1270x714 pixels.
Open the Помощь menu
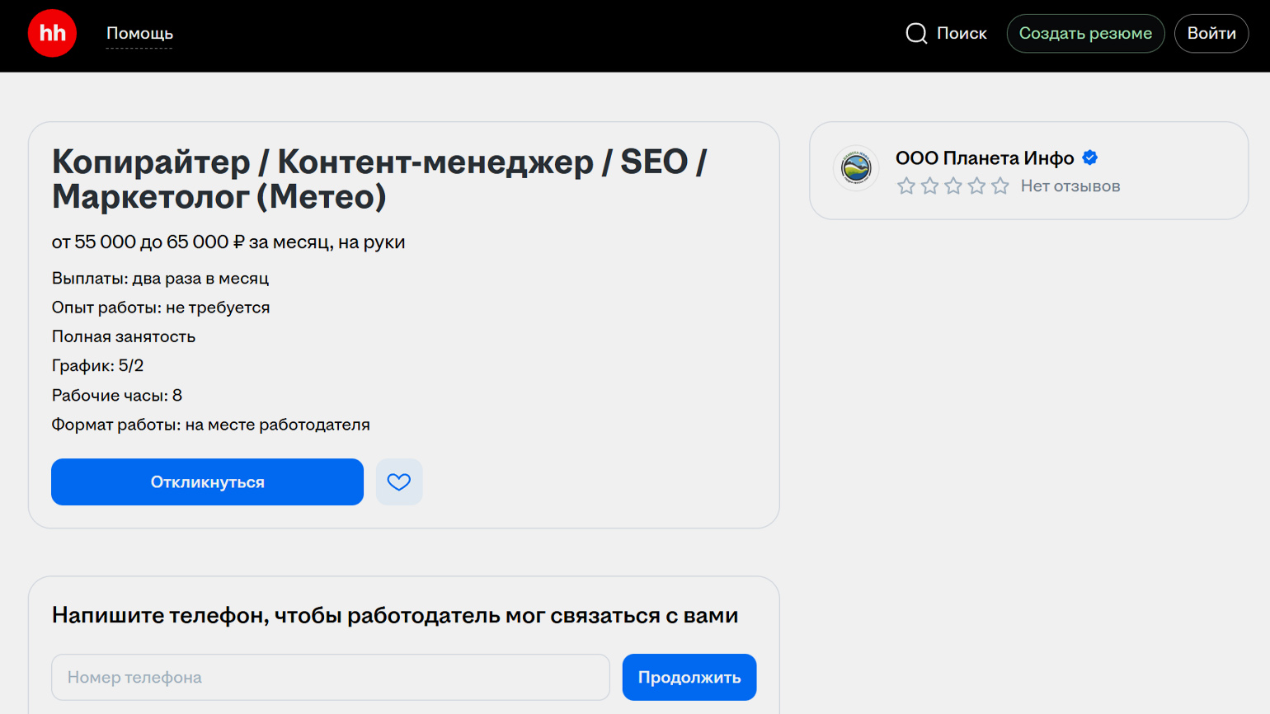point(139,34)
